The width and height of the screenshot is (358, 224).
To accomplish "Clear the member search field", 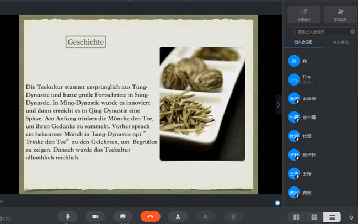I will coord(352,32).
